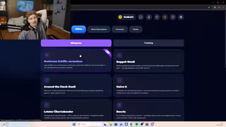Open the Freunde tab
This screenshot has width=226, height=127.
[120, 29]
